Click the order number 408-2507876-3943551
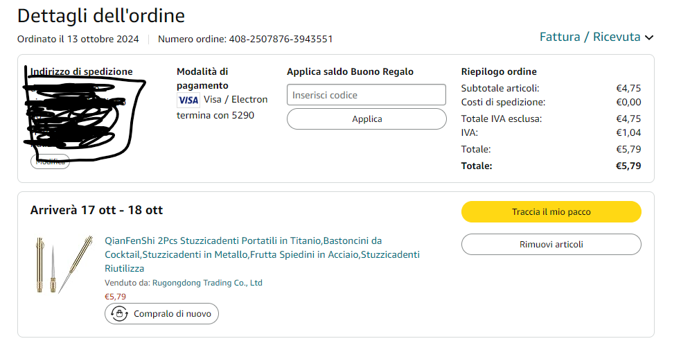Image resolution: width=681 pixels, height=341 pixels. (281, 39)
